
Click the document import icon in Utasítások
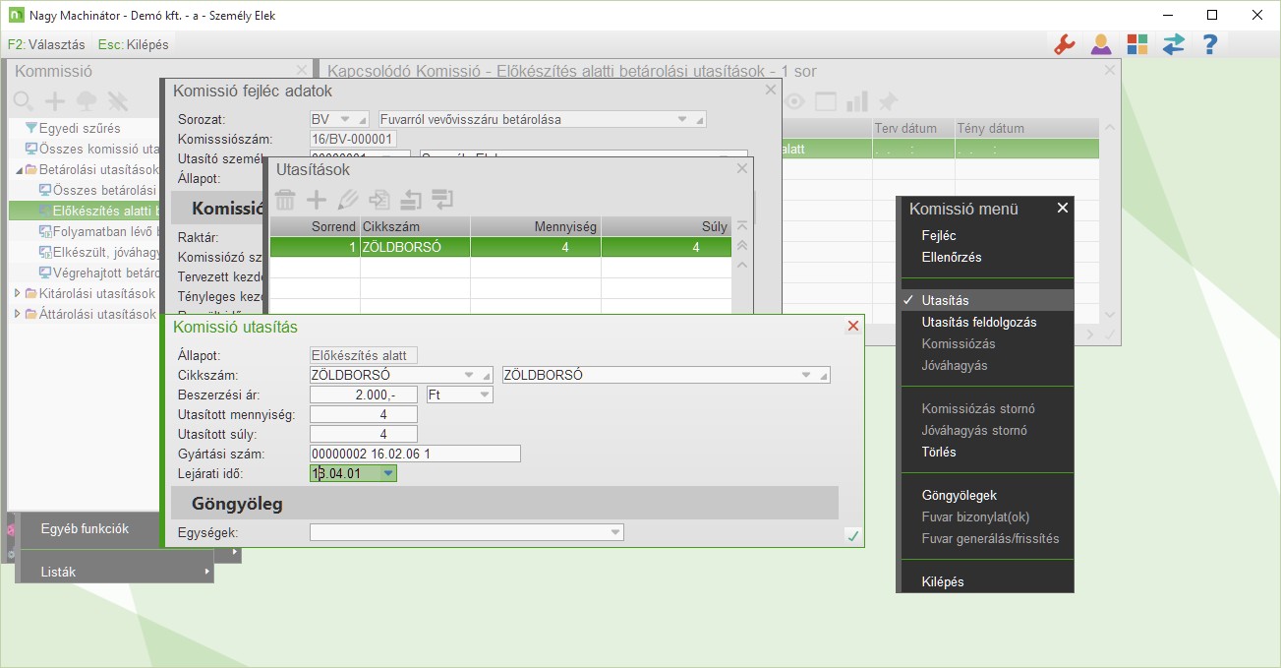tap(379, 200)
